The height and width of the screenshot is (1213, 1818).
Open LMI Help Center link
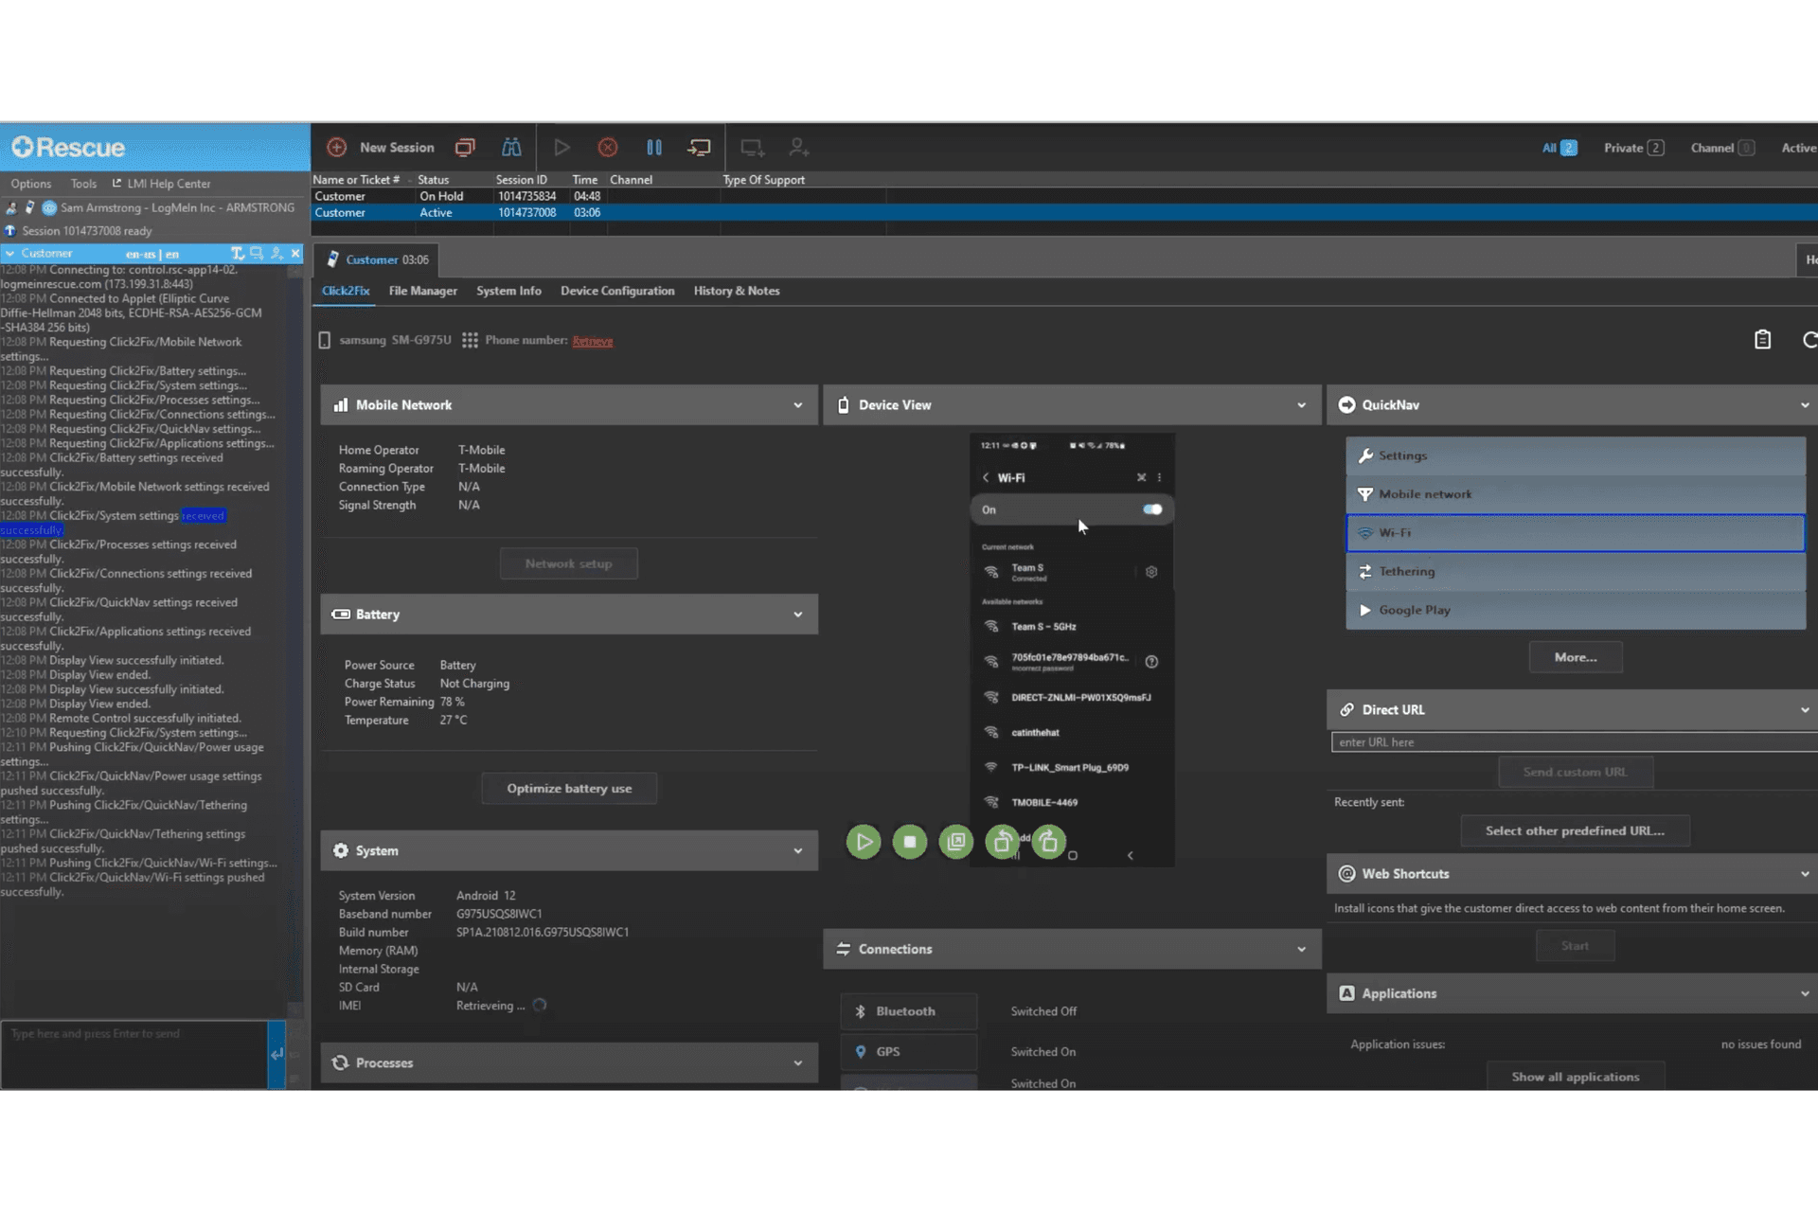click(x=161, y=184)
